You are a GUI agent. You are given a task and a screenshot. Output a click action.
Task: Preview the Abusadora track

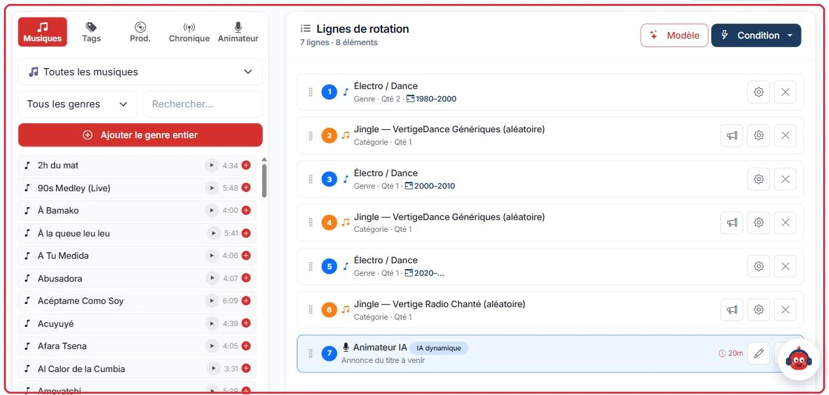(211, 278)
